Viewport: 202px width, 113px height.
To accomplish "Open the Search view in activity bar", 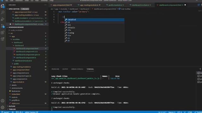I will (3, 13).
